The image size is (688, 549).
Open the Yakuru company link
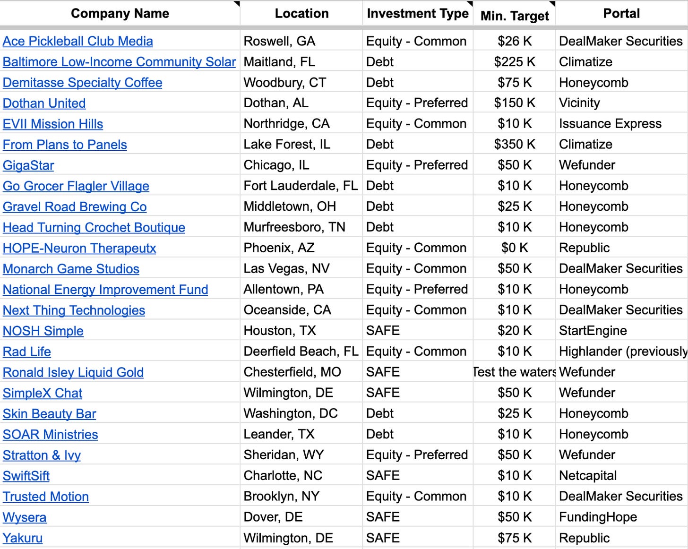(23, 538)
